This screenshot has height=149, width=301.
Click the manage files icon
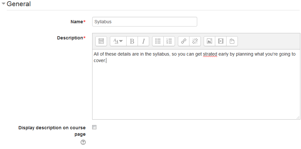232,41
